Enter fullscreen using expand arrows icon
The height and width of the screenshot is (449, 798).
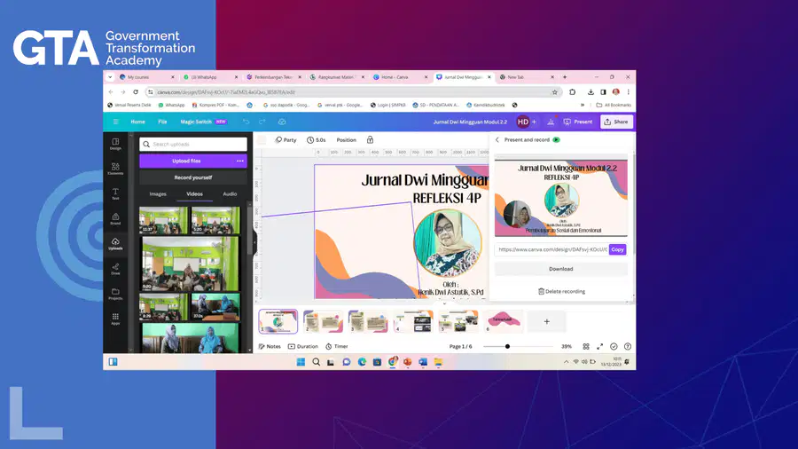point(600,346)
